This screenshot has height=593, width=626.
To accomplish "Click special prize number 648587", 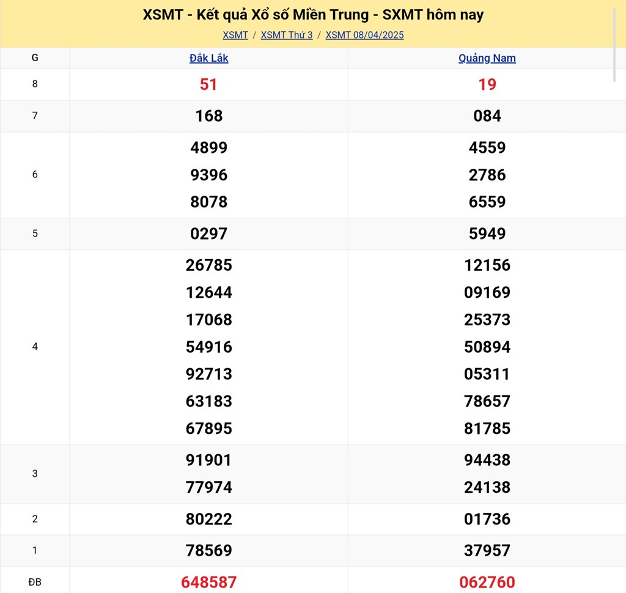I will [209, 582].
